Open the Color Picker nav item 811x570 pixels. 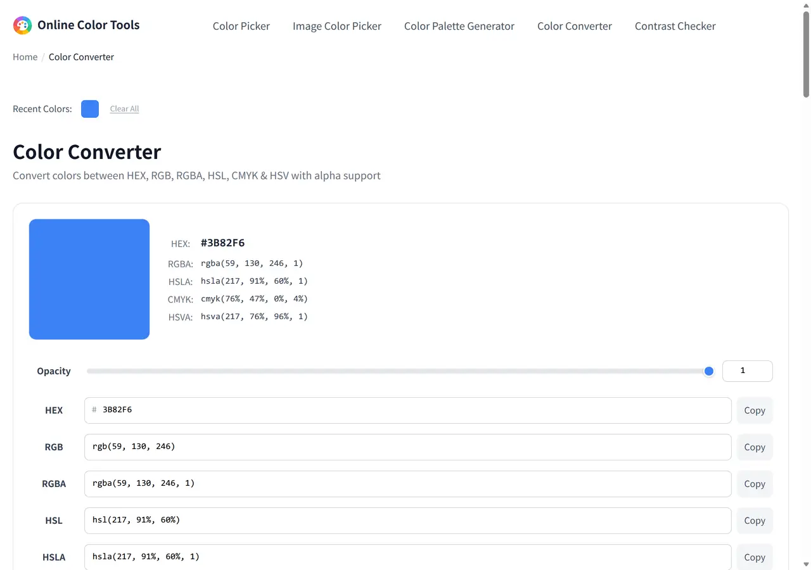pyautogui.click(x=241, y=26)
